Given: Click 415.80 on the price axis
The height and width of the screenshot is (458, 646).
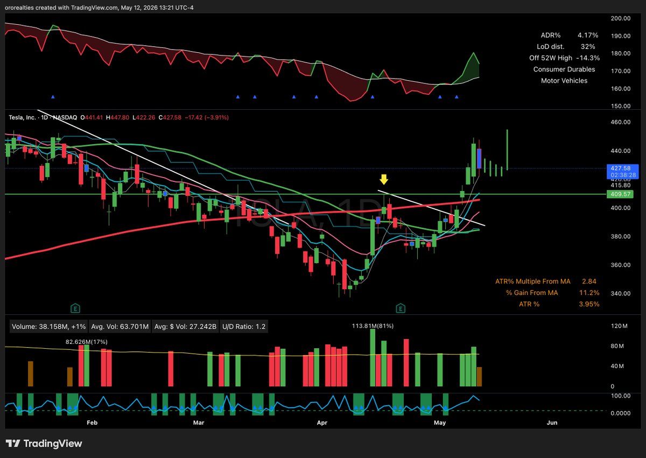Looking at the screenshot, I should point(620,185).
